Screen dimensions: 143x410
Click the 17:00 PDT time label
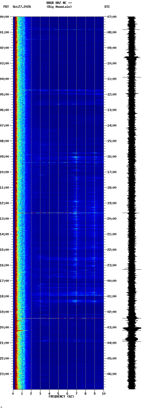tap(4, 281)
